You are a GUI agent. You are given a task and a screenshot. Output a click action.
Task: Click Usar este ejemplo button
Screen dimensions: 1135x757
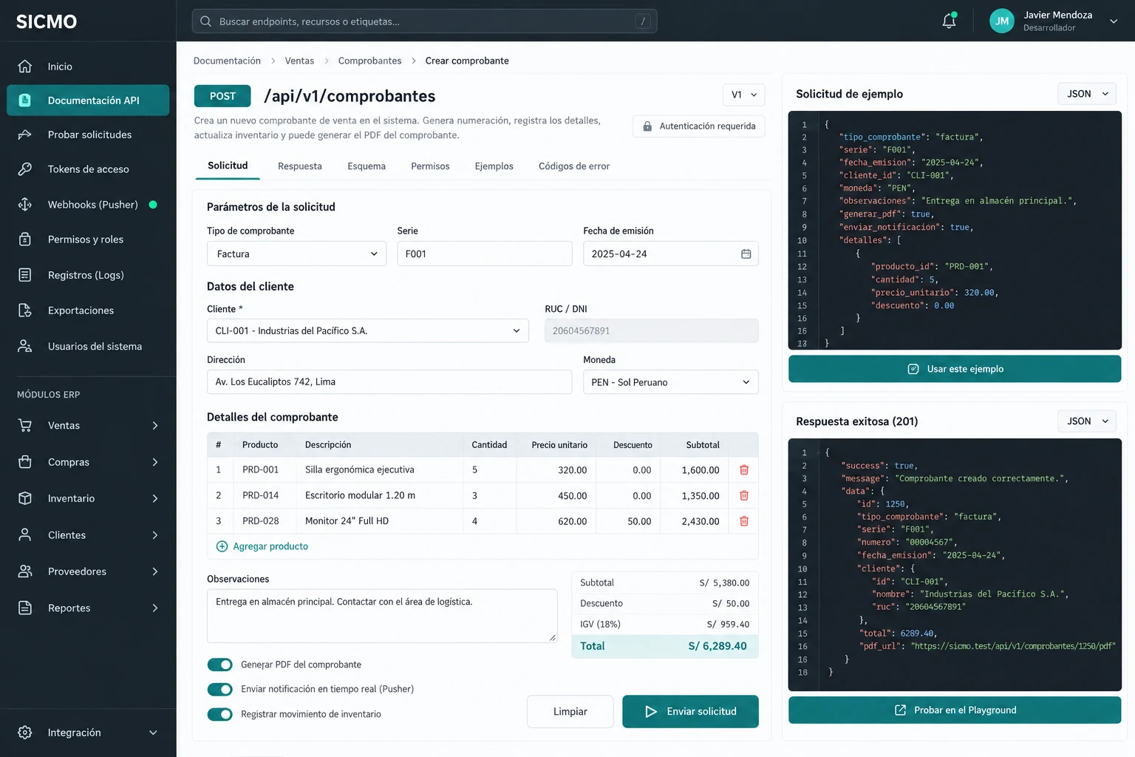click(x=955, y=369)
